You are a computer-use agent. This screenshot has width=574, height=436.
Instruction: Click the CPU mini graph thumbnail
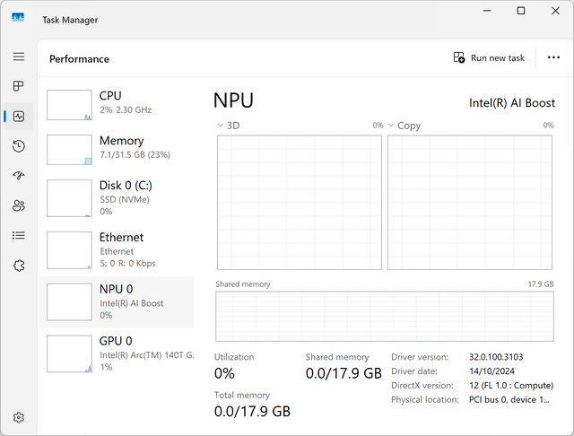coord(69,105)
